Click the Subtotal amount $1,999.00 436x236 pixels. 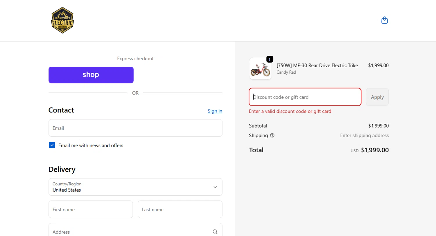tap(378, 126)
